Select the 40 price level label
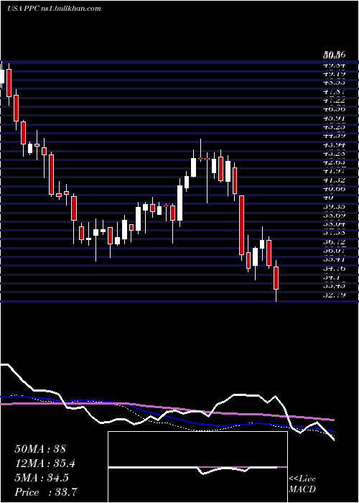 pos(328,198)
